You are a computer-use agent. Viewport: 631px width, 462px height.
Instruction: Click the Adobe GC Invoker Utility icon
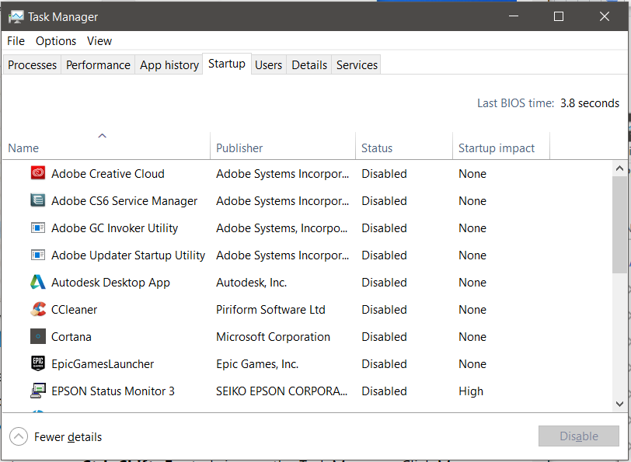point(38,228)
